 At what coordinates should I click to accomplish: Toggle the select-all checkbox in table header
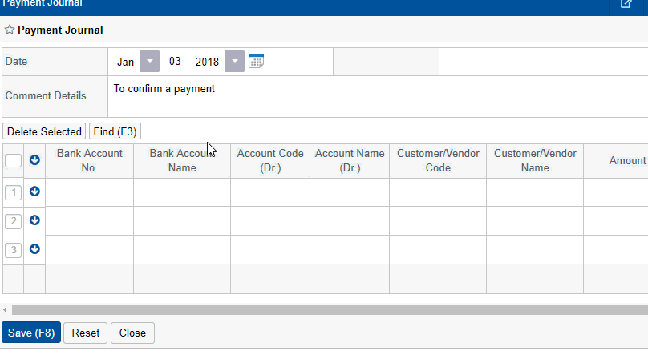coord(13,161)
